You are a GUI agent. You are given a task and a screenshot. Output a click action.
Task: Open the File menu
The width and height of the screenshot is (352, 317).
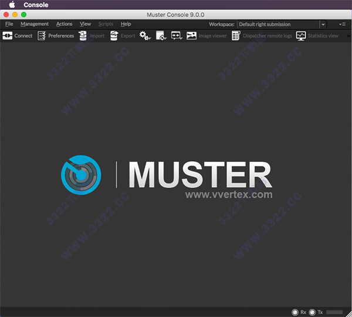[x=9, y=24]
